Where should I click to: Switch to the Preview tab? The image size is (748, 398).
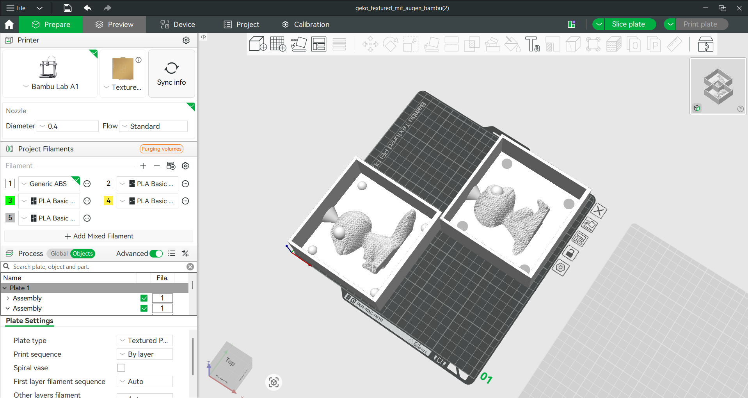point(114,24)
